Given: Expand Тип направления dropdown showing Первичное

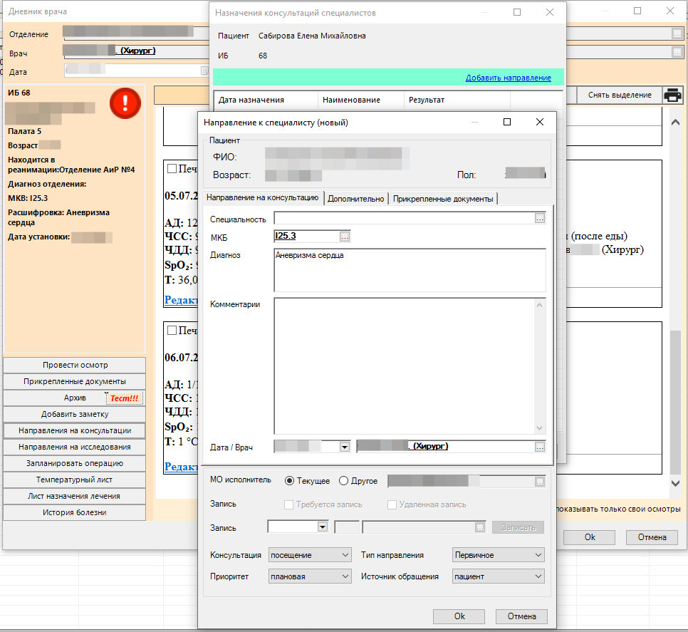Looking at the screenshot, I should pyautogui.click(x=499, y=555).
